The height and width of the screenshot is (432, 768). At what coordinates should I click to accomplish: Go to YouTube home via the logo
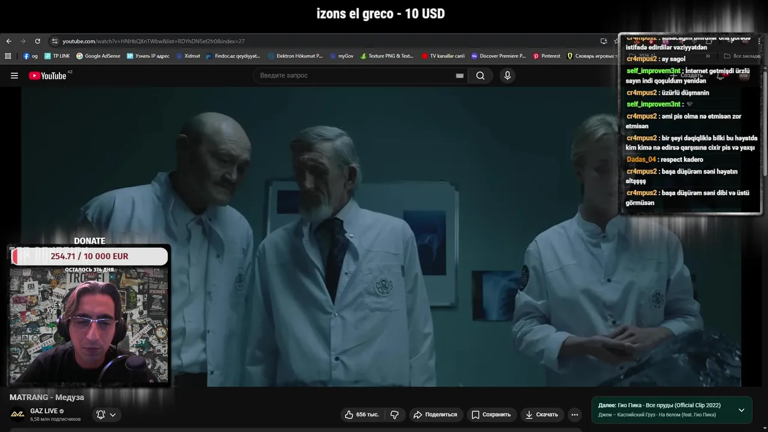click(47, 76)
